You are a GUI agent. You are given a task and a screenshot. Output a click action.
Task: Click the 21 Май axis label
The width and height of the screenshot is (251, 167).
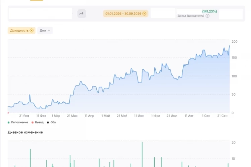pyautogui.click(x=122, y=116)
